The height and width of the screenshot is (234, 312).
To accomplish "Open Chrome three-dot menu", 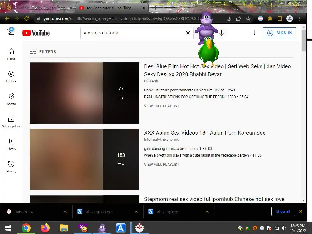I will coord(300,19).
